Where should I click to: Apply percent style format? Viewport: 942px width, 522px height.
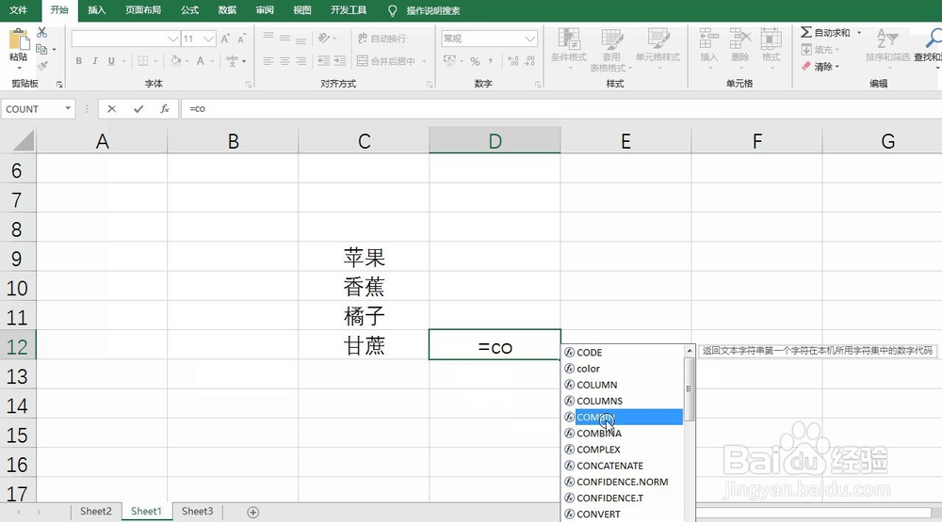click(475, 61)
